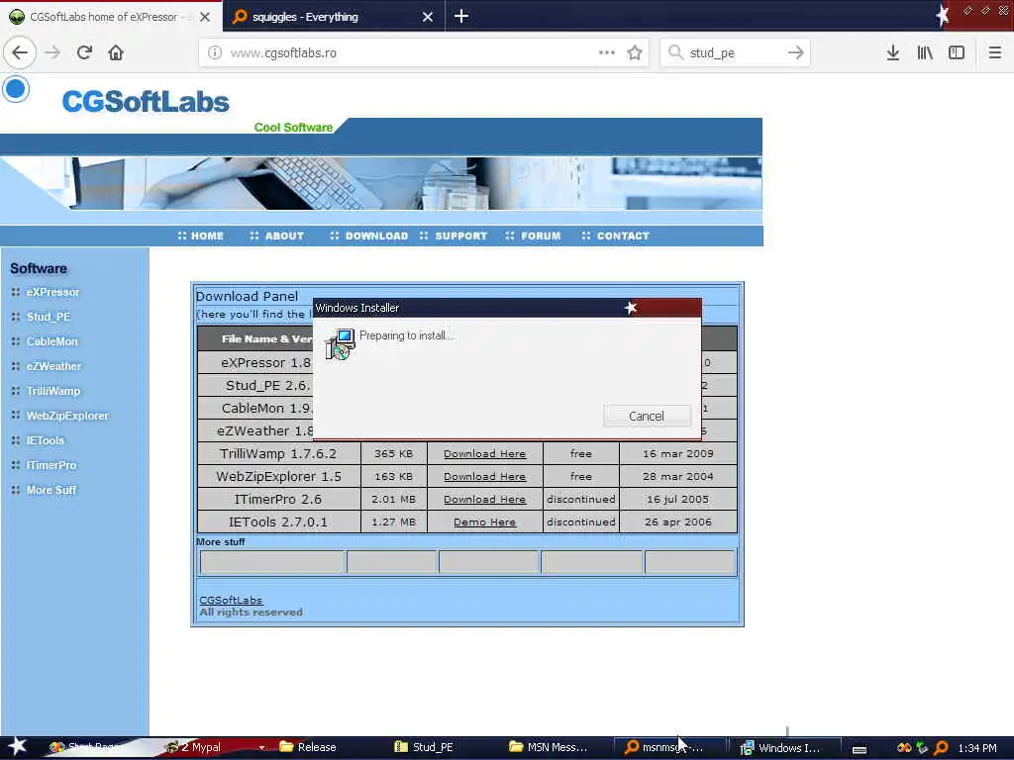Open TrilliWamp in the Software sidebar
Image resolution: width=1014 pixels, height=760 pixels.
tap(53, 391)
